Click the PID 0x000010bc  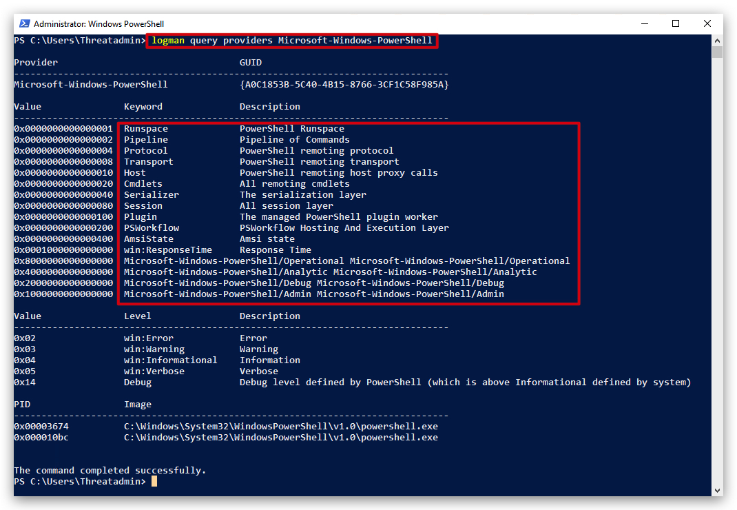pos(41,438)
